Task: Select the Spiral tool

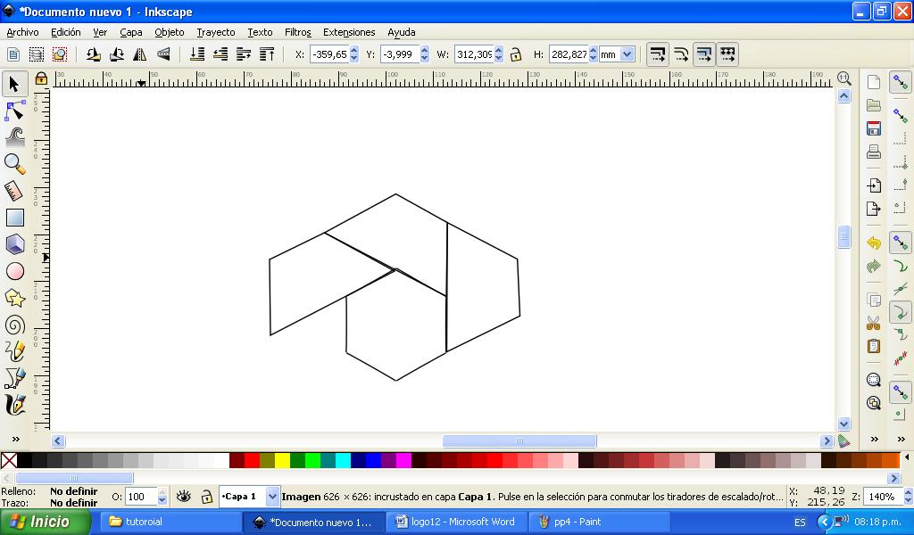Action: click(14, 325)
